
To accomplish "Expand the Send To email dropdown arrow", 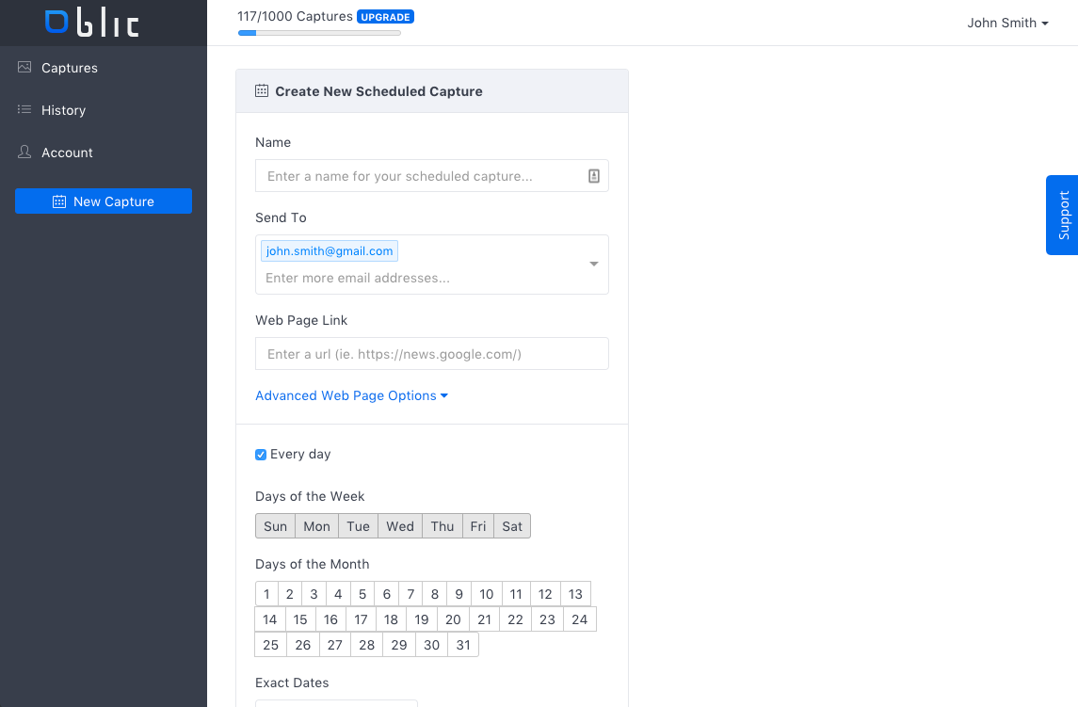I will 594,265.
